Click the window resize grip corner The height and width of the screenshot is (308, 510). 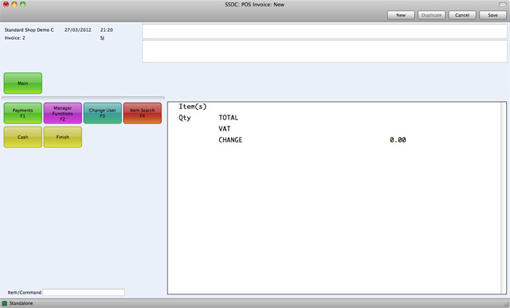(x=506, y=304)
